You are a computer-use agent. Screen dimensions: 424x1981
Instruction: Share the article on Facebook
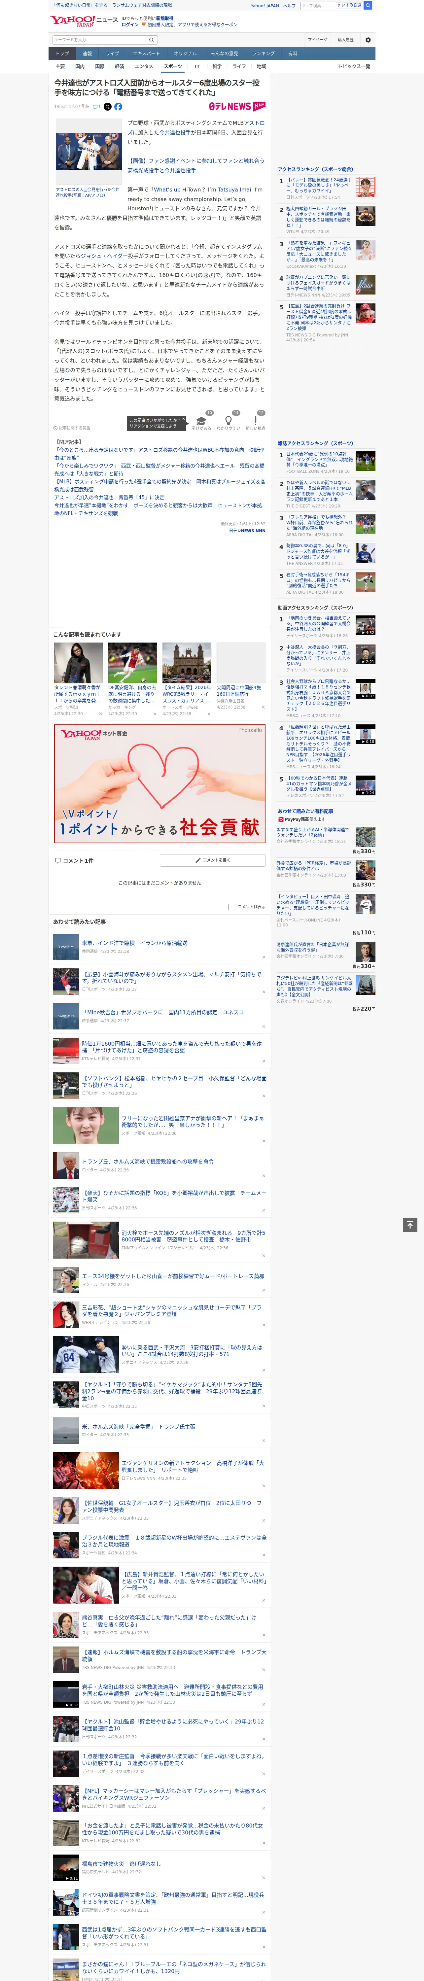[118, 107]
